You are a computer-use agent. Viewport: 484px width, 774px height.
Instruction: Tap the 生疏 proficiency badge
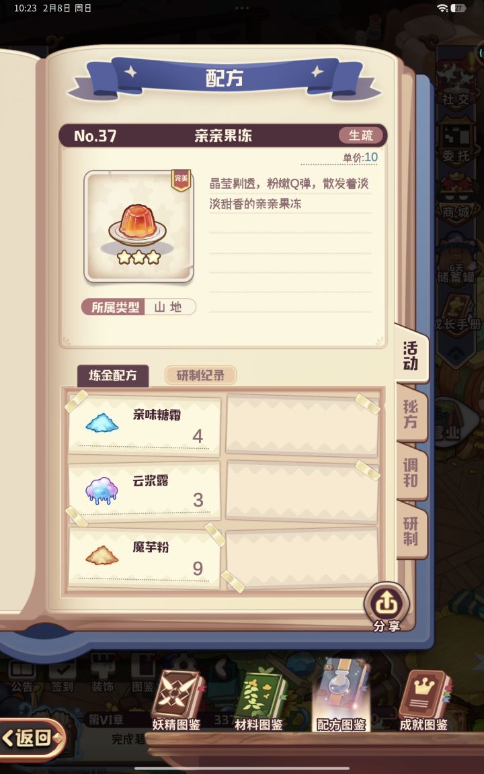361,135
